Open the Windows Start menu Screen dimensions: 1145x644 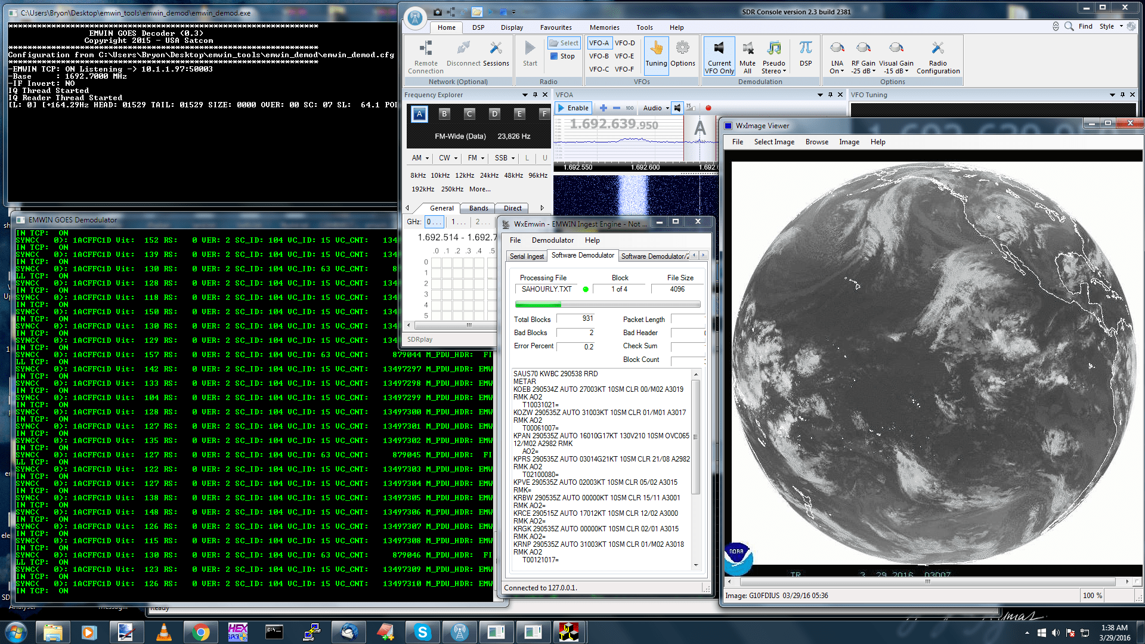tap(16, 632)
